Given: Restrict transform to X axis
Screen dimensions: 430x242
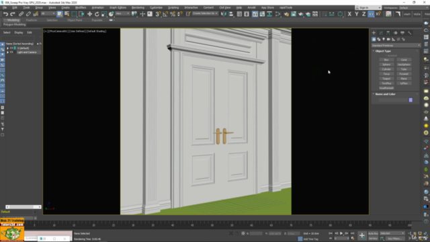Looking at the screenshot, I should [349, 14].
